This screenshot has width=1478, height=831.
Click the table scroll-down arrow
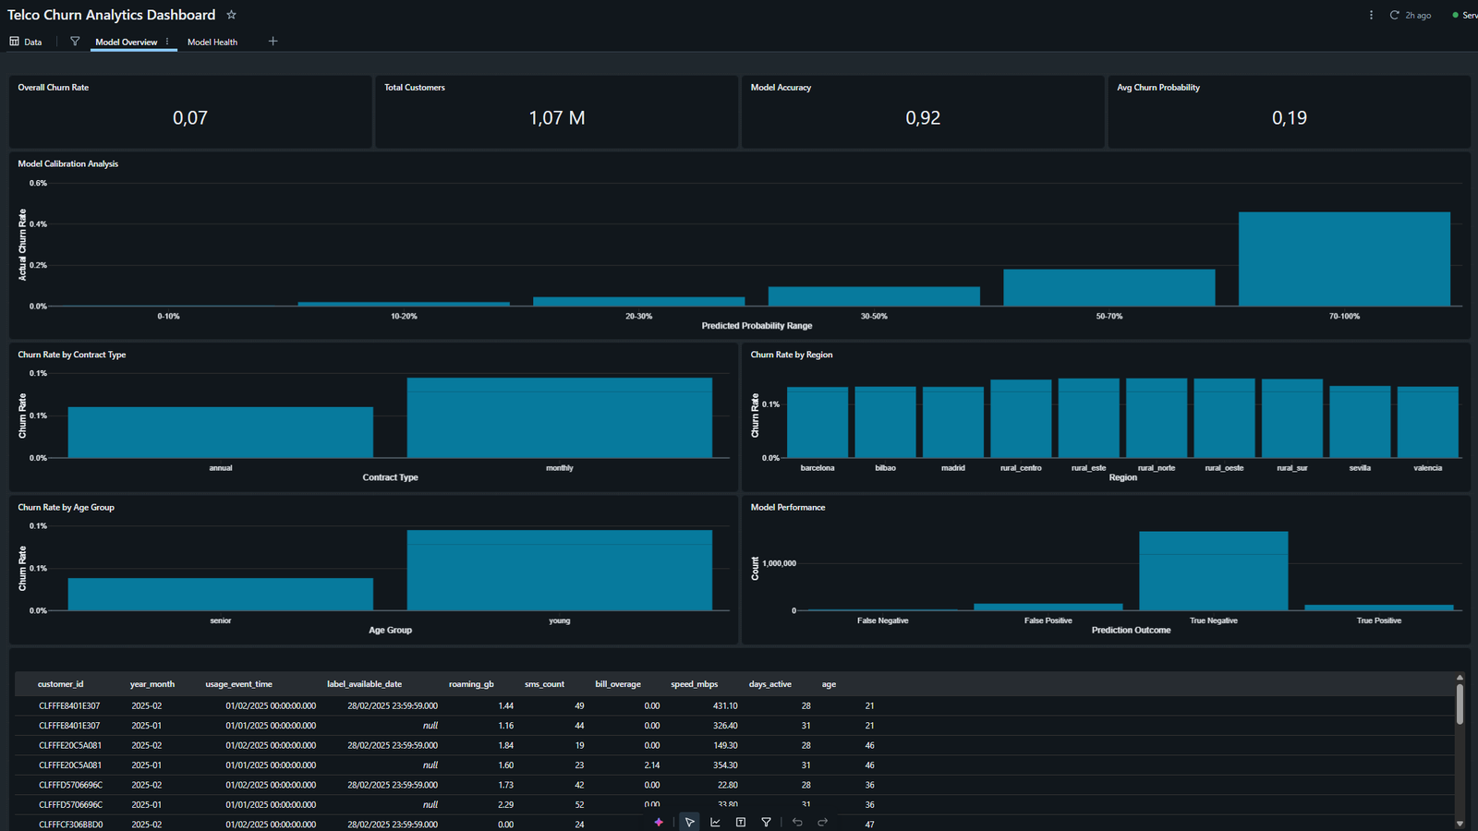(x=1460, y=824)
